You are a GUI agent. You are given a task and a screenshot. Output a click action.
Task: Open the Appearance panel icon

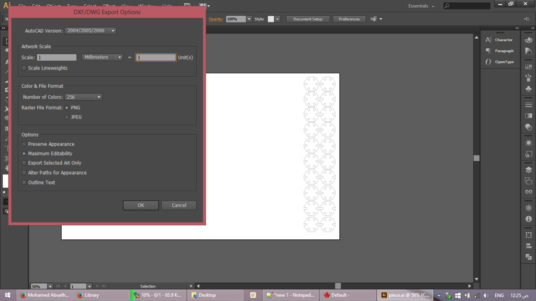coord(529,143)
